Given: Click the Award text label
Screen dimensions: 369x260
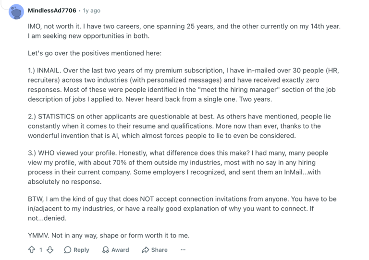Looking at the screenshot, I should pyautogui.click(x=120, y=249).
